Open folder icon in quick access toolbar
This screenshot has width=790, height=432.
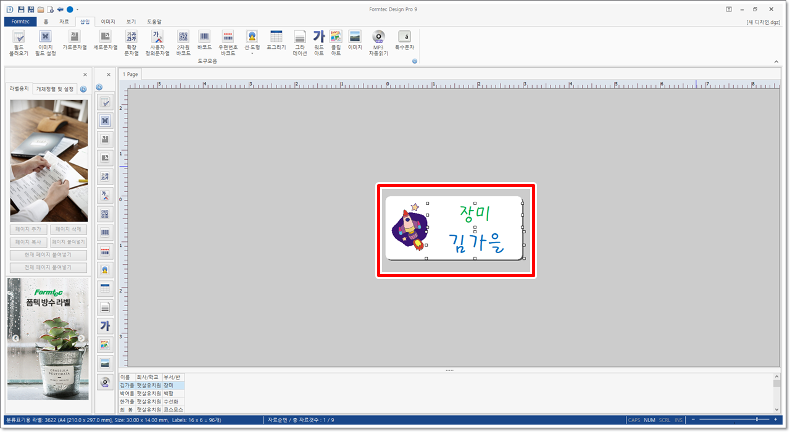(41, 9)
